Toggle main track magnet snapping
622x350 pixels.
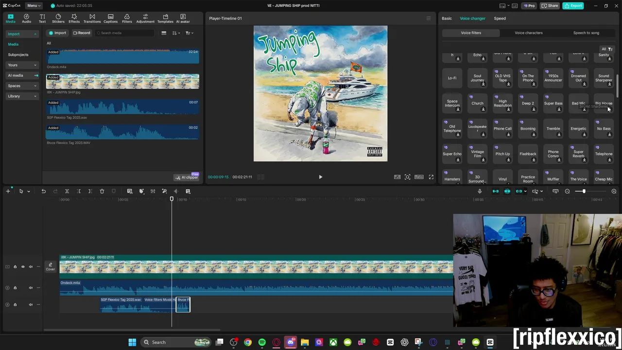click(x=496, y=191)
